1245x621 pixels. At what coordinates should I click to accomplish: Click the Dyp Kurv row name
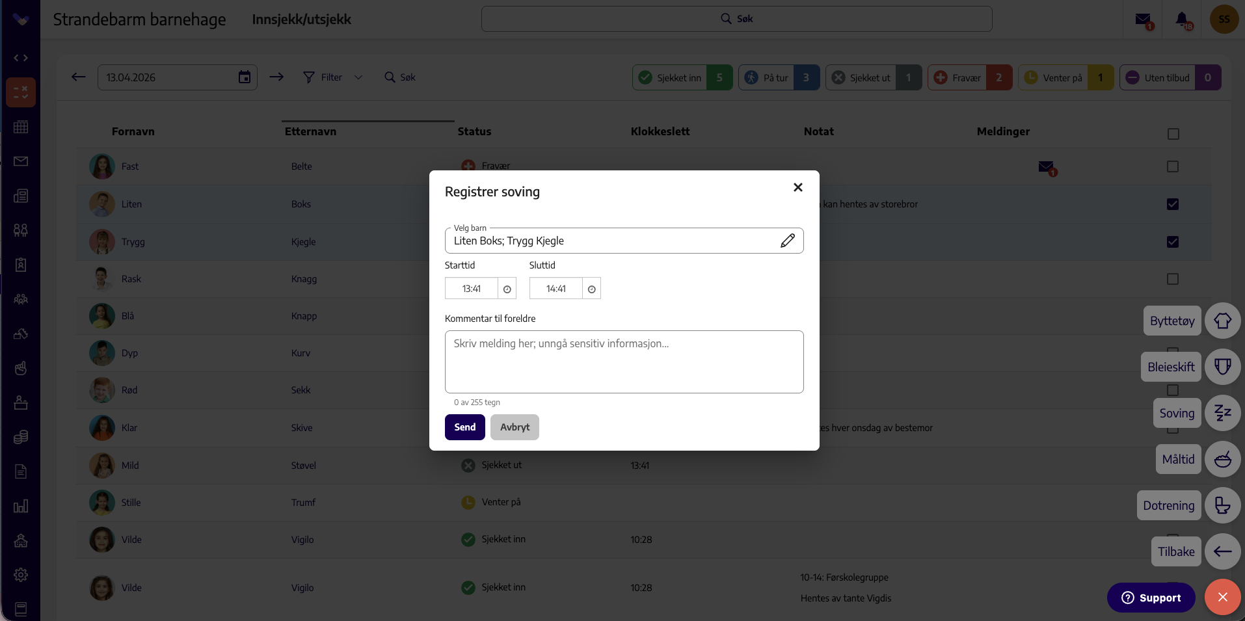[129, 353]
